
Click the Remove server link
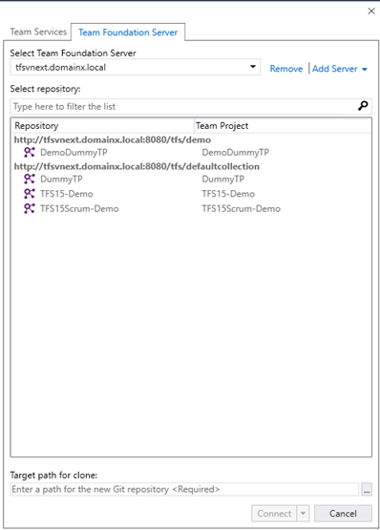(x=286, y=69)
